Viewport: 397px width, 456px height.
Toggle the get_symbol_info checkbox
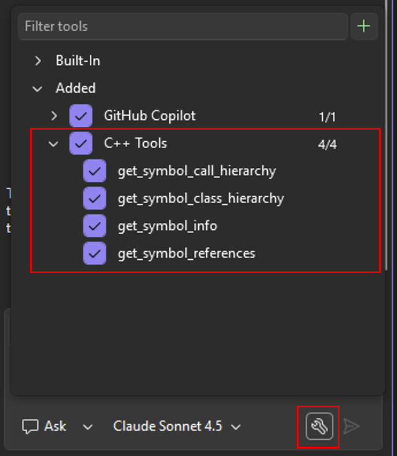[x=94, y=226]
